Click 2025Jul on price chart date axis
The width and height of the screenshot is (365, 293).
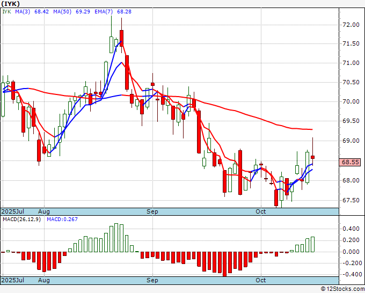tap(12, 211)
